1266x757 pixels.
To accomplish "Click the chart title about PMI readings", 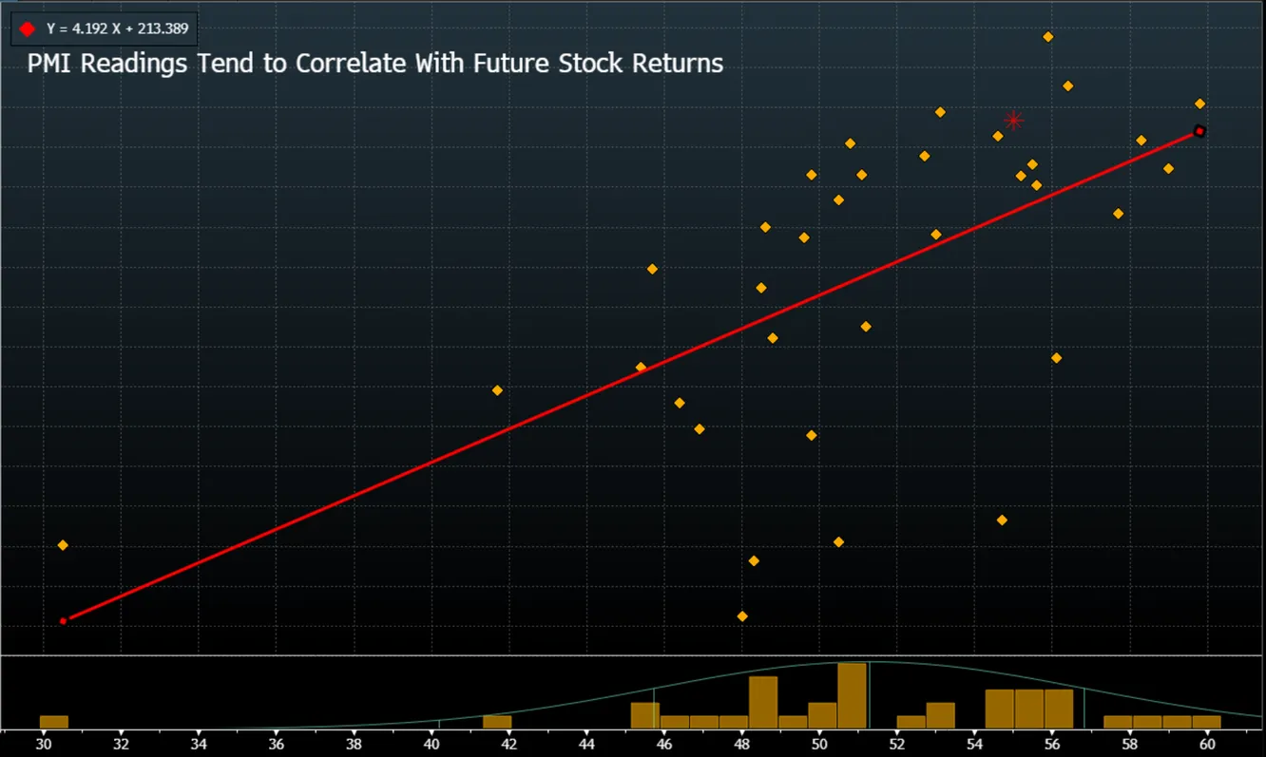I will (x=375, y=64).
